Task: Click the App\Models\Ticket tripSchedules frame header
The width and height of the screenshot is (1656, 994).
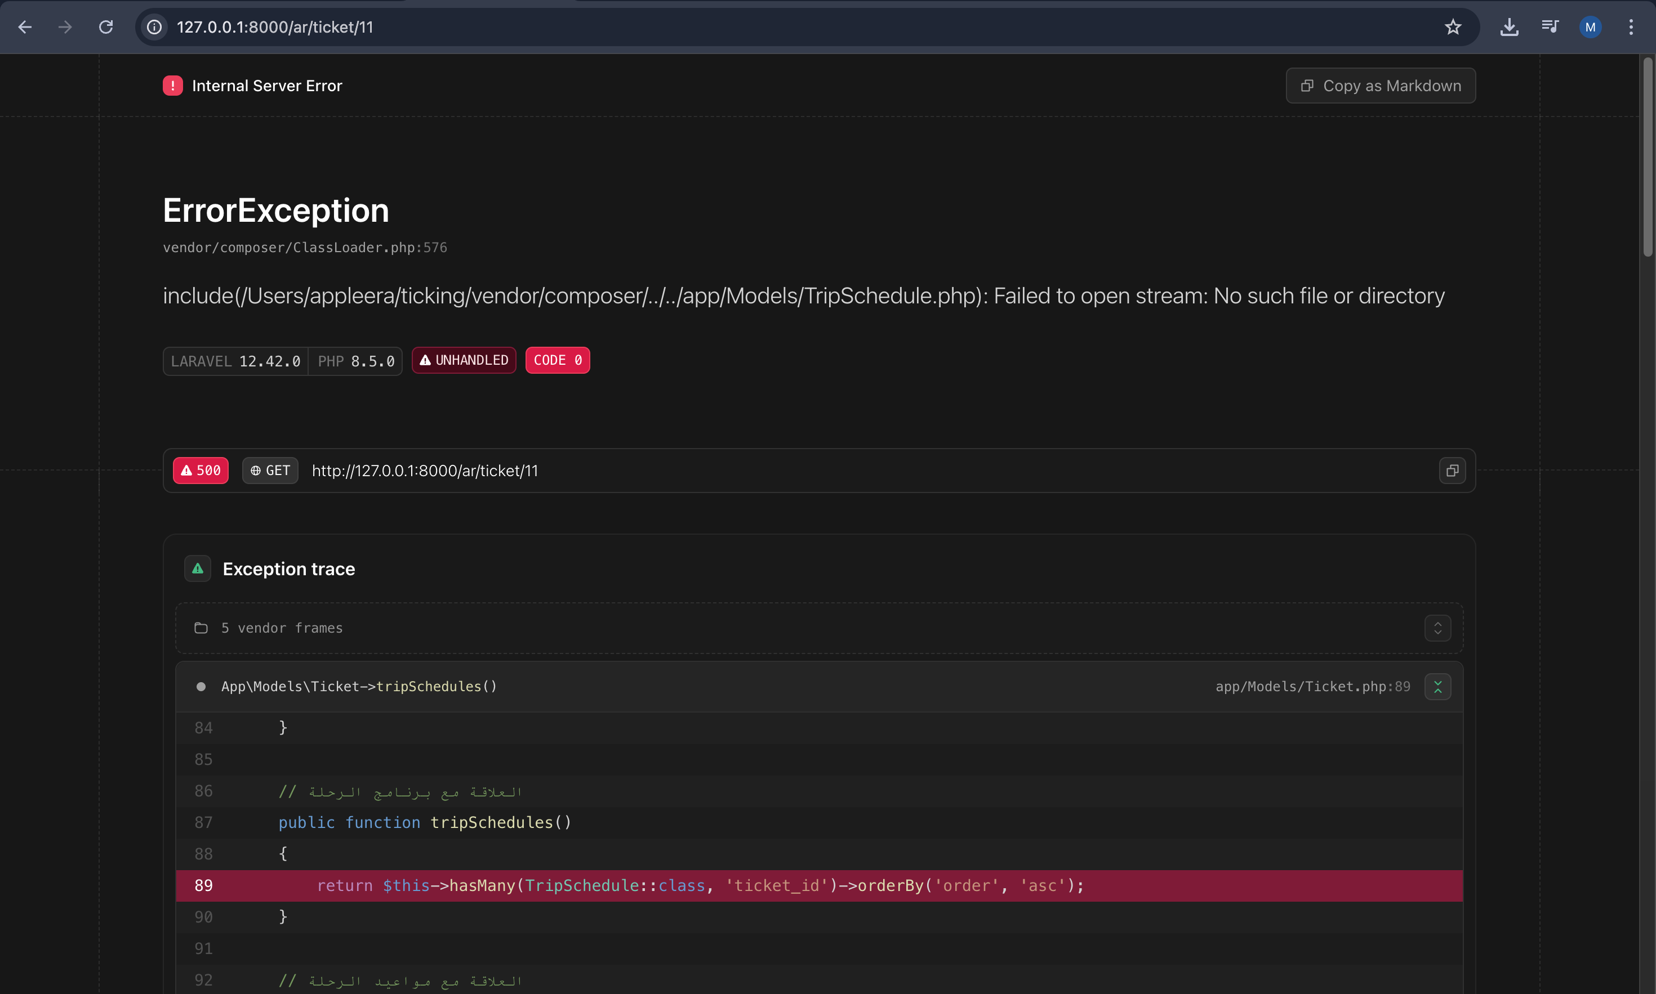Action: tap(359, 687)
